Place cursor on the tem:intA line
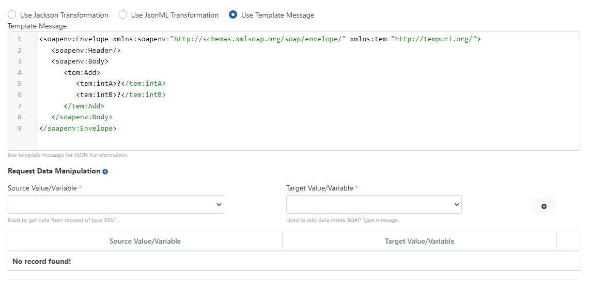The image size is (590, 287). (120, 84)
